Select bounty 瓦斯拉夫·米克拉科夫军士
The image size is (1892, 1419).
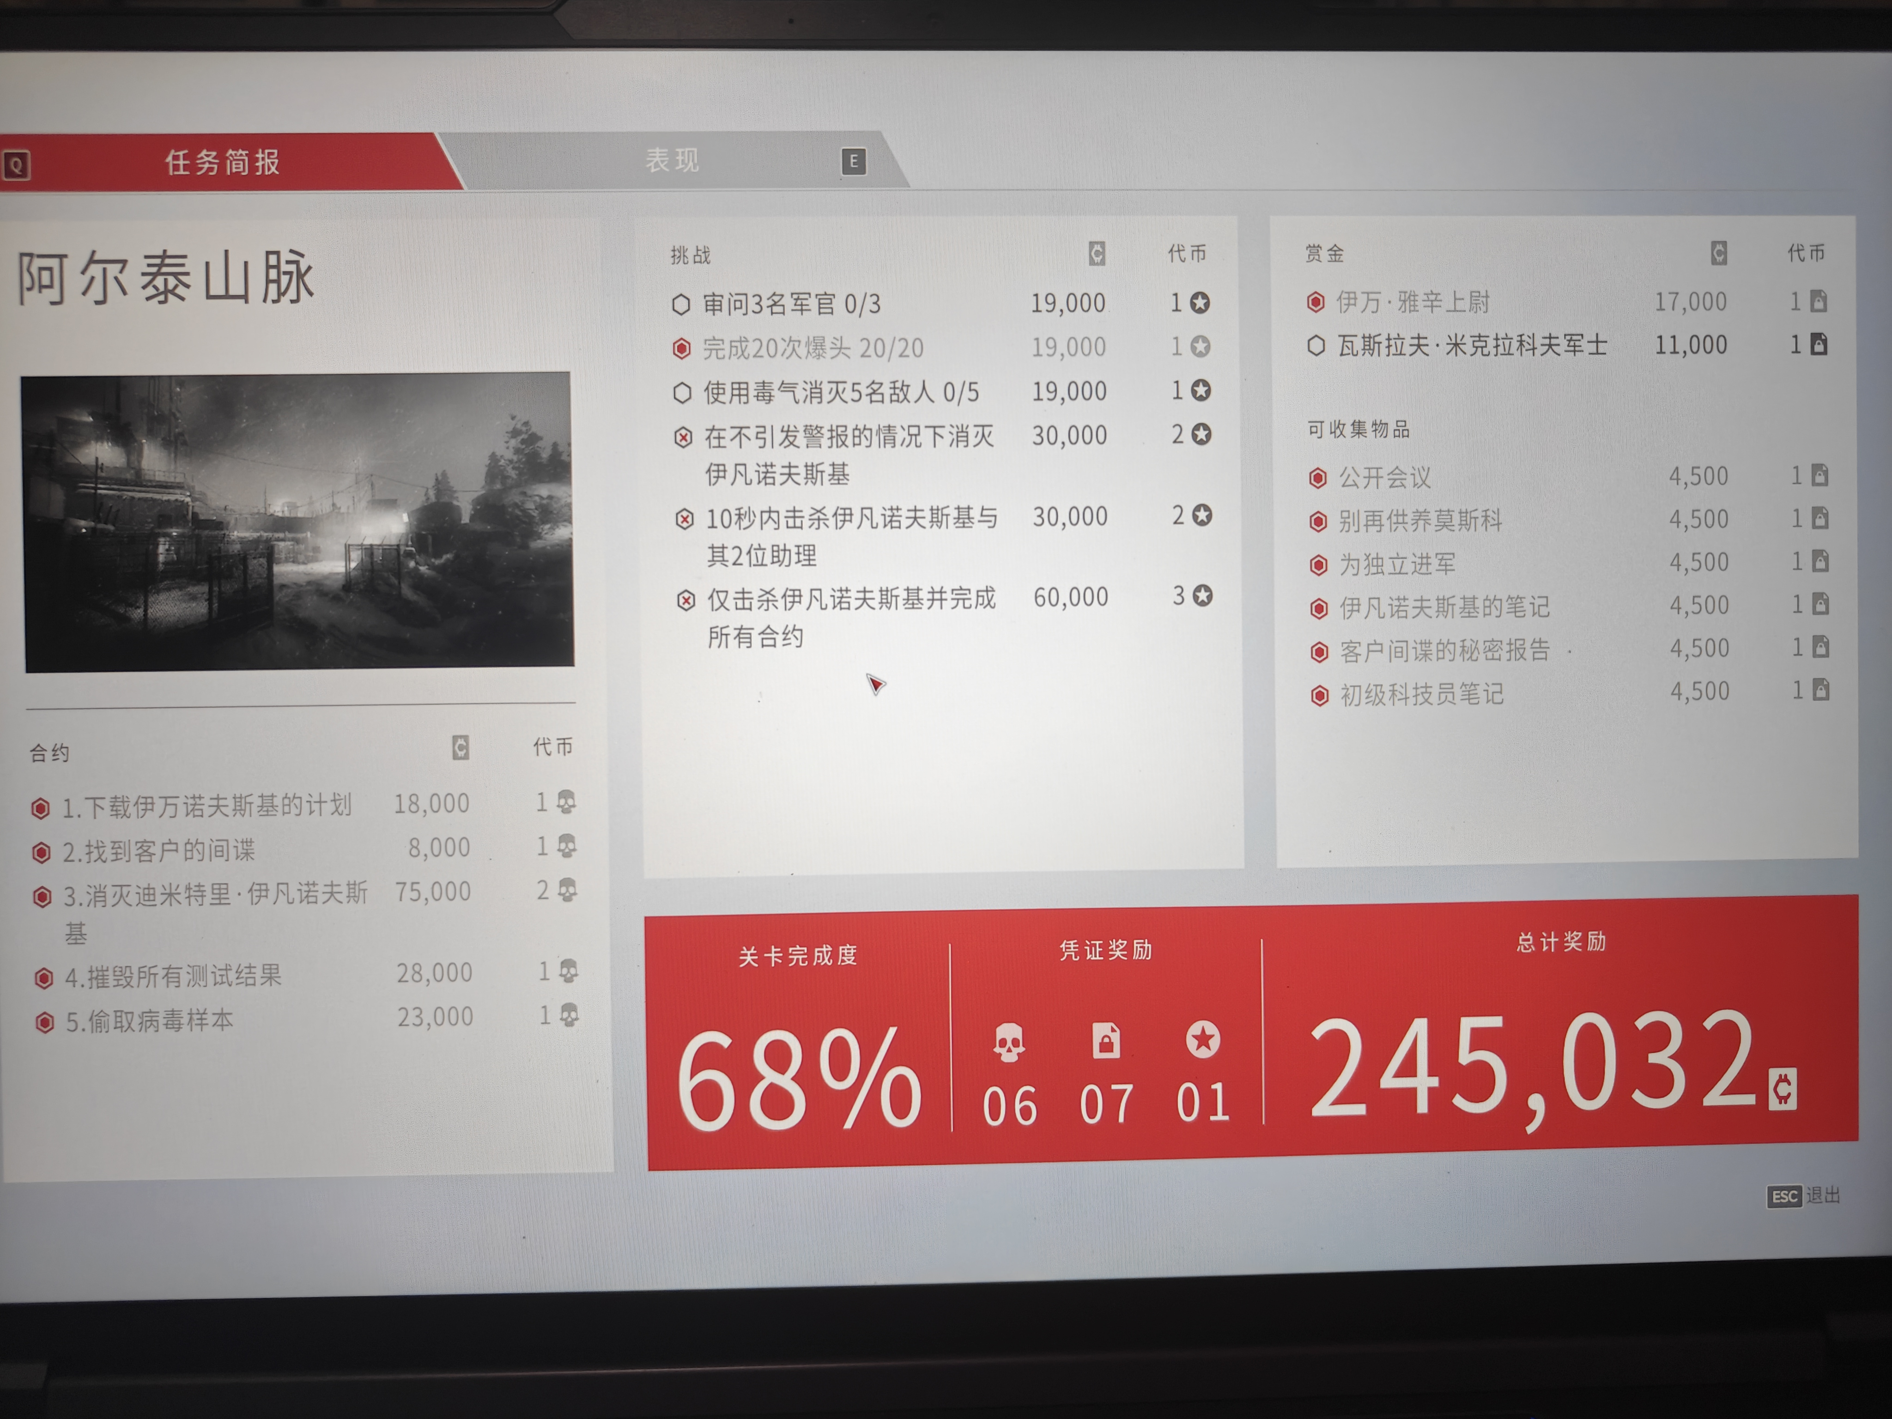pos(1568,345)
